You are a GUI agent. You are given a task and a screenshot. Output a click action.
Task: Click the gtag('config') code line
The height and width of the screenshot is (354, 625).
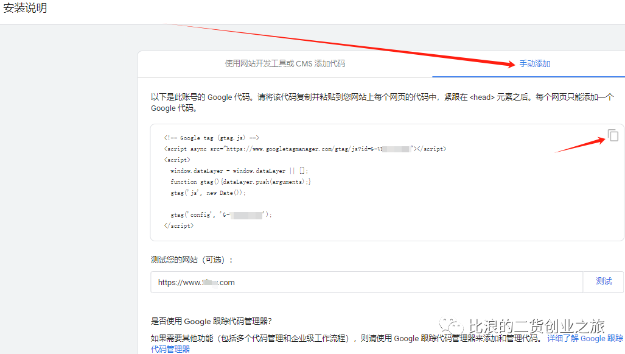click(221, 214)
